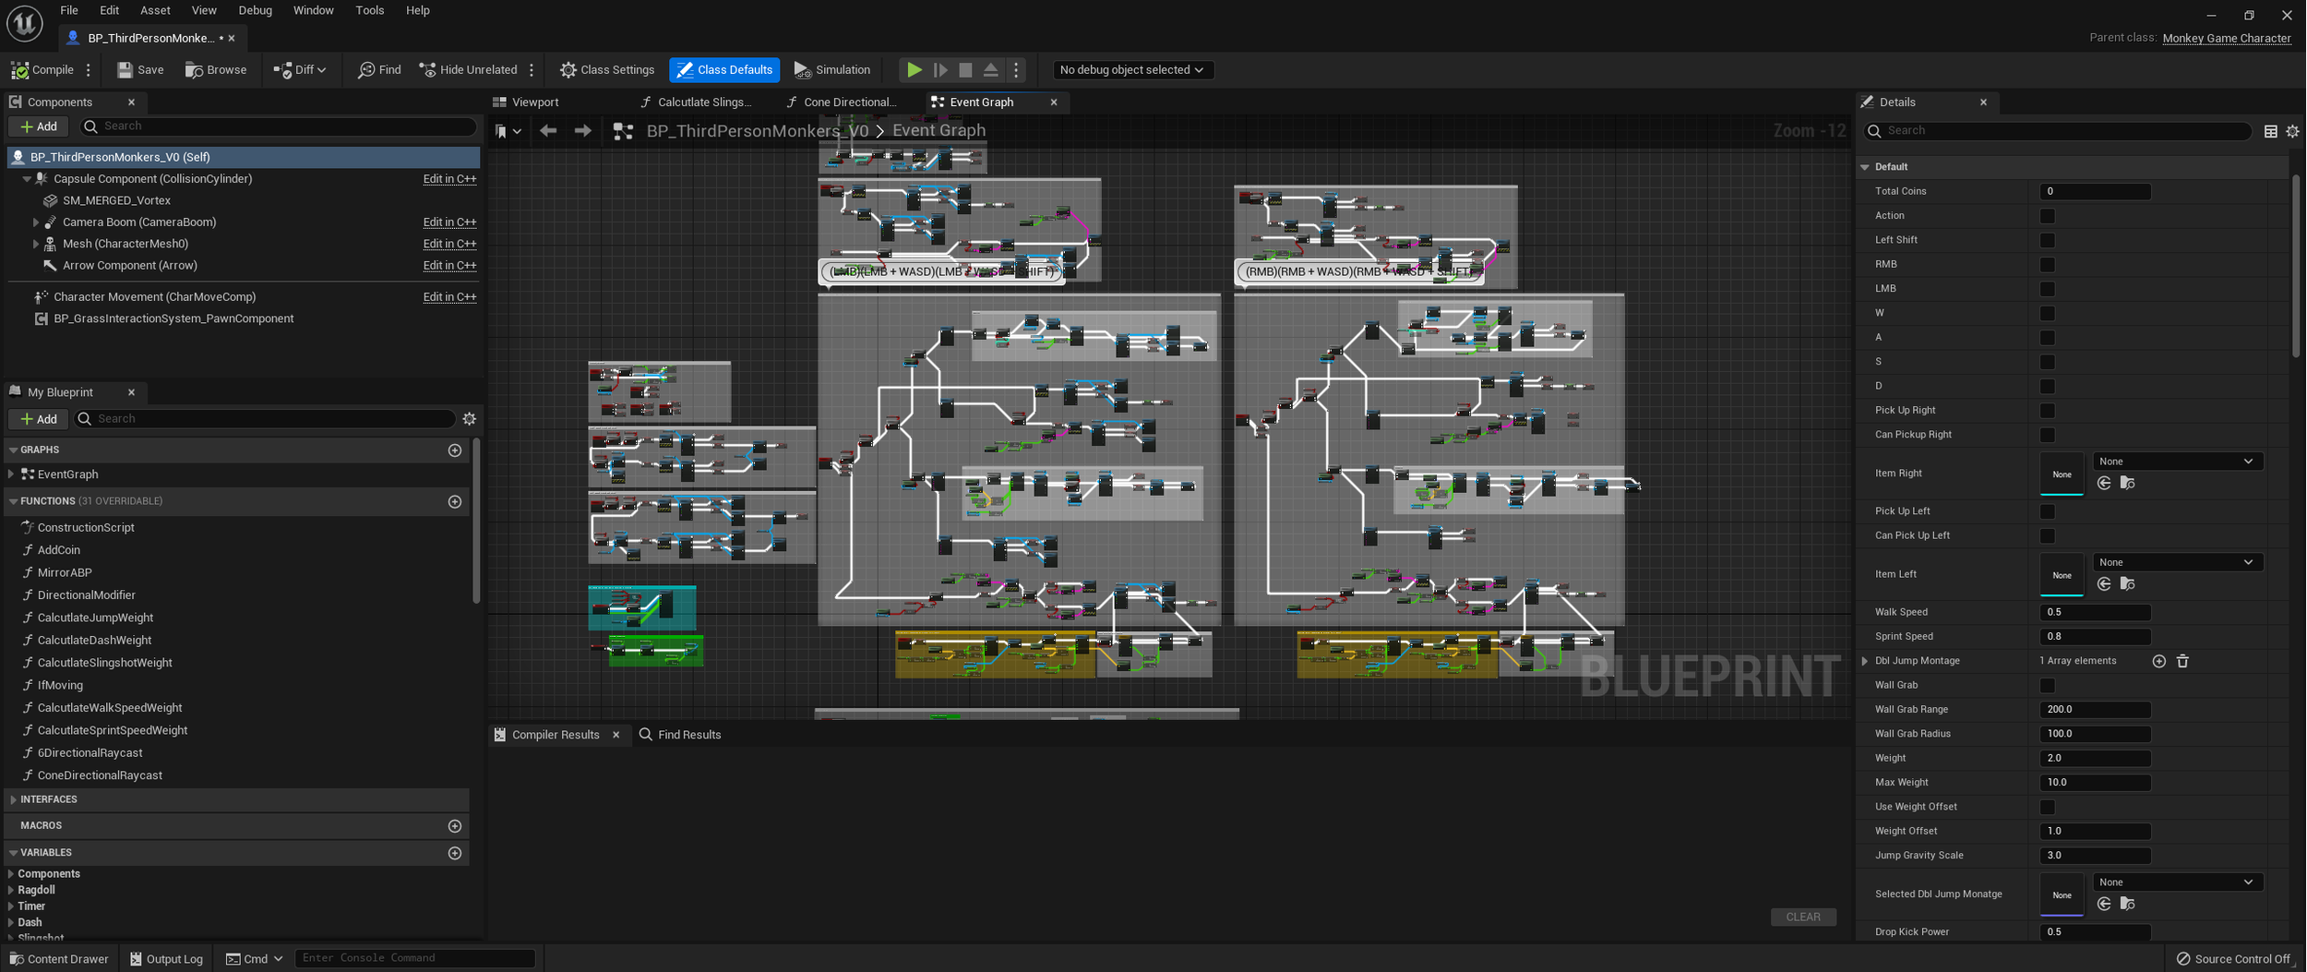This screenshot has height=972, width=2307.
Task: Browse to asset in content browser
Action: pyautogui.click(x=216, y=70)
